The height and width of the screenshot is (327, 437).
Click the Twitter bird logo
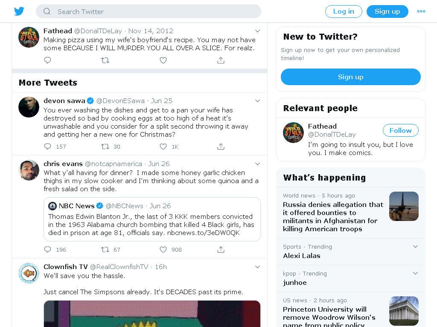click(19, 11)
